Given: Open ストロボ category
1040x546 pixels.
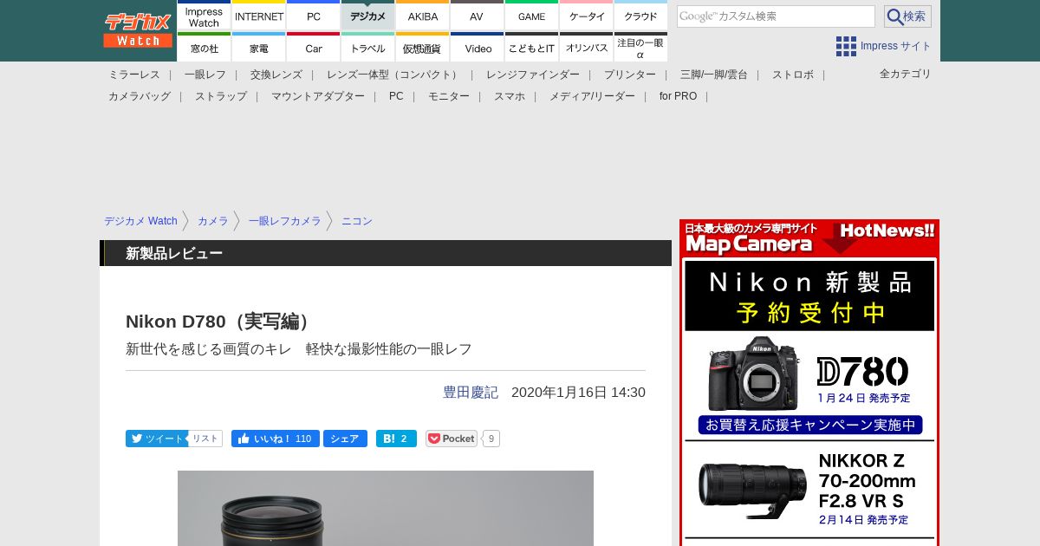Looking at the screenshot, I should tap(793, 75).
